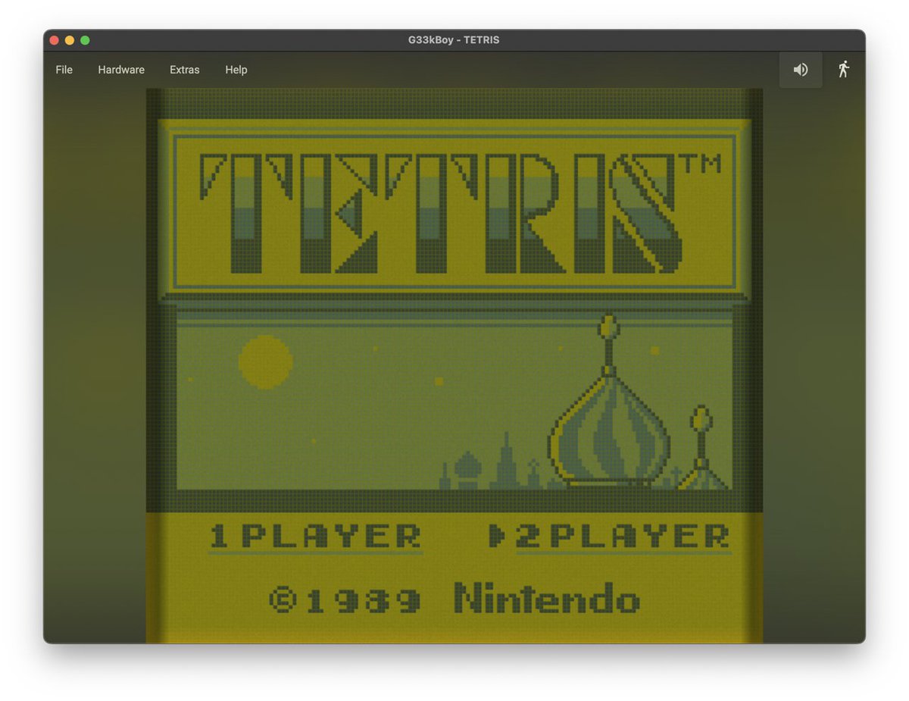Minimize the G33kBoy window

point(70,40)
